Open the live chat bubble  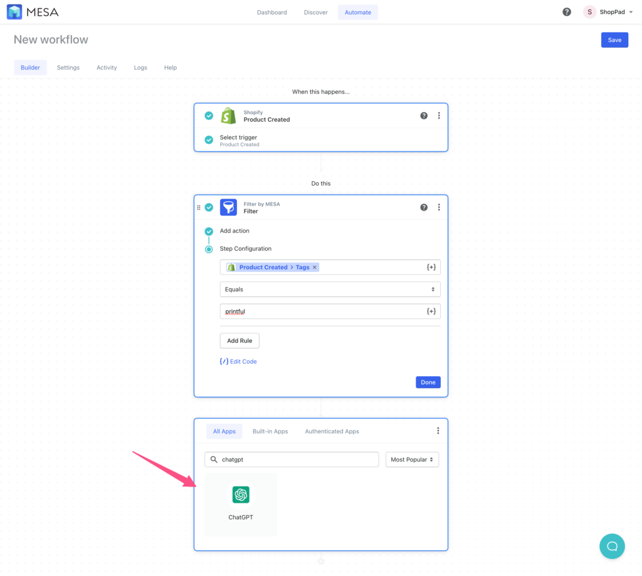(x=612, y=546)
